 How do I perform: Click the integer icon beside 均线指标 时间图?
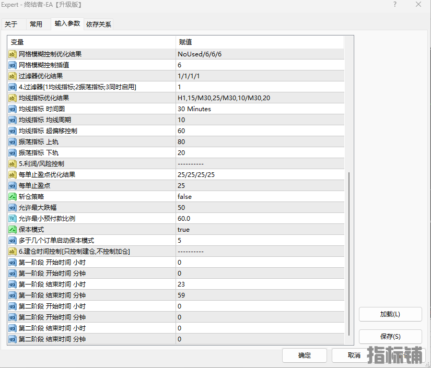pos(13,109)
